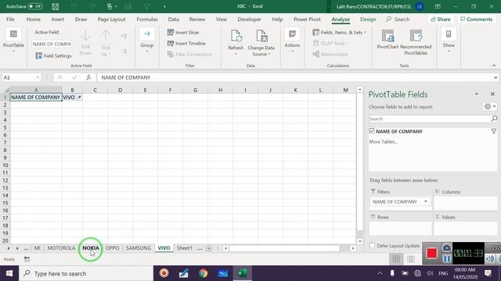
Task: Show hidden system tray icons
Action: 380,273
